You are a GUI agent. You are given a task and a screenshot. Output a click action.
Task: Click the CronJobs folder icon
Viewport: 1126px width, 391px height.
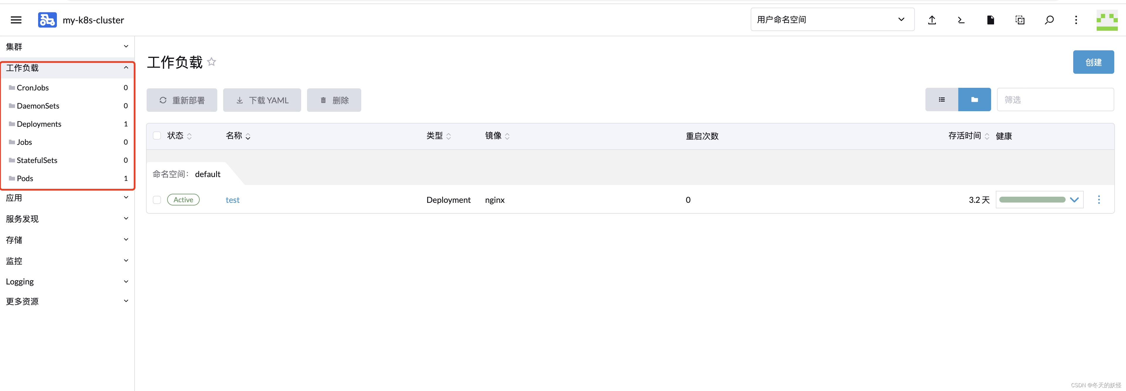coord(12,88)
